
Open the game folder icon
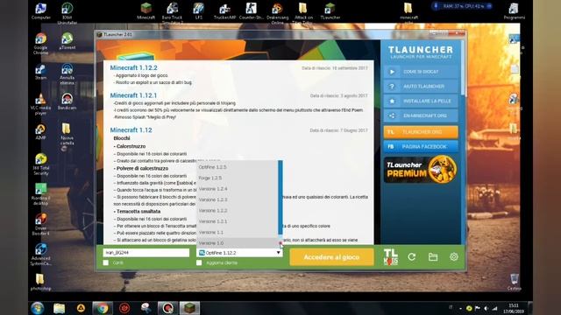(433, 256)
